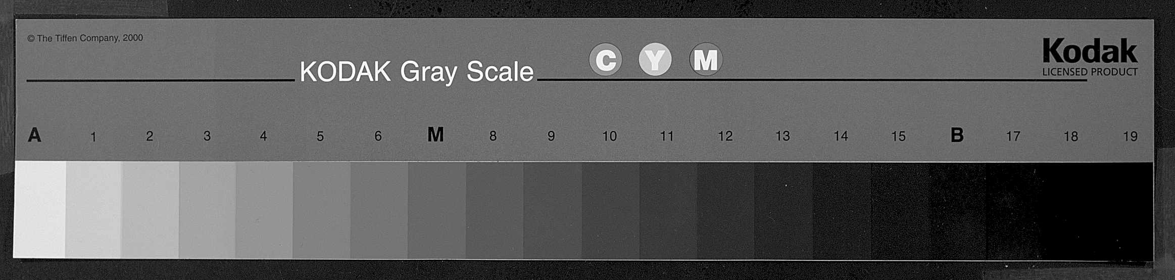Viewport: 1175px width, 280px height.
Task: Click the bold M step label
Action: coord(435,134)
